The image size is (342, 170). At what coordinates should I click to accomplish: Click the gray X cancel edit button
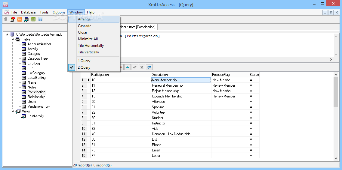(142, 67)
